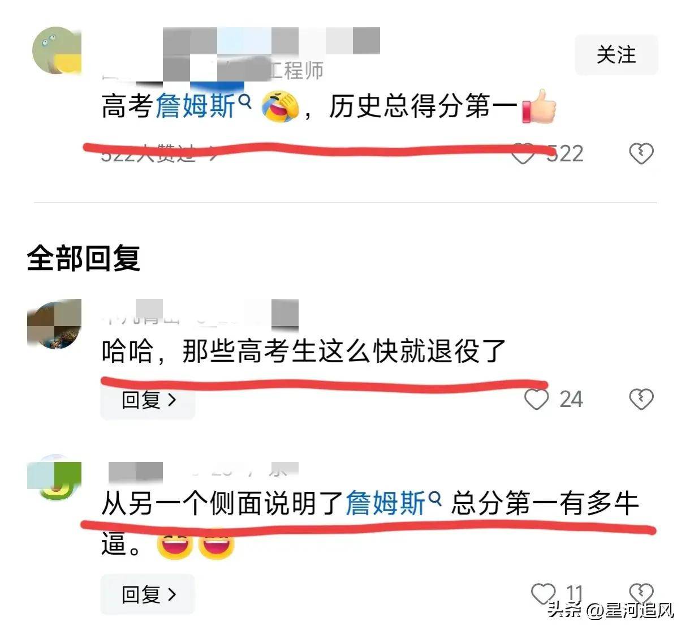This screenshot has height=634, width=690.
Task: Tap 回复 under the 退役了 comment
Action: click(x=148, y=400)
